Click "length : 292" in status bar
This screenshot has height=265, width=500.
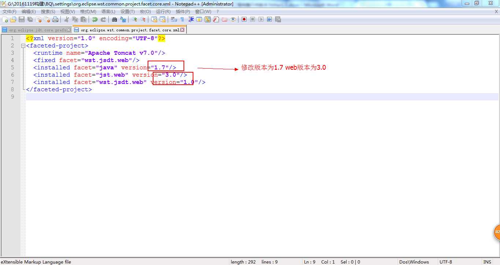point(243,262)
